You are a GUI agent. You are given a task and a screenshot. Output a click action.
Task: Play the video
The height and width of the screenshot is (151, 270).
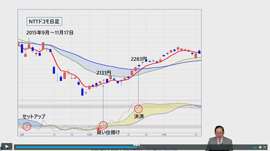click(7, 147)
